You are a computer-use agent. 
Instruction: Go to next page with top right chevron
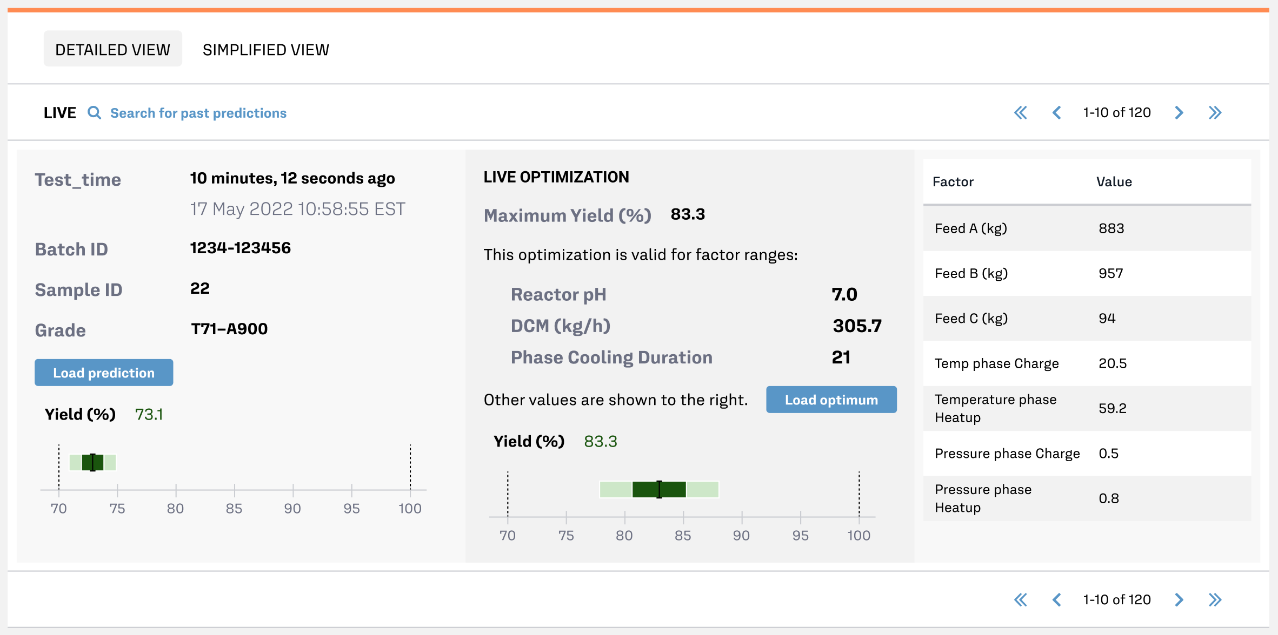[x=1179, y=113]
